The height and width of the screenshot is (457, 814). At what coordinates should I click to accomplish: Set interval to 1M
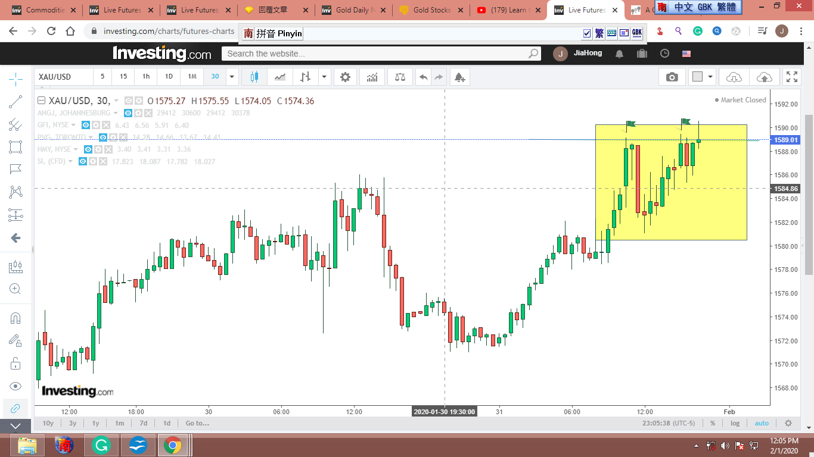(192, 77)
